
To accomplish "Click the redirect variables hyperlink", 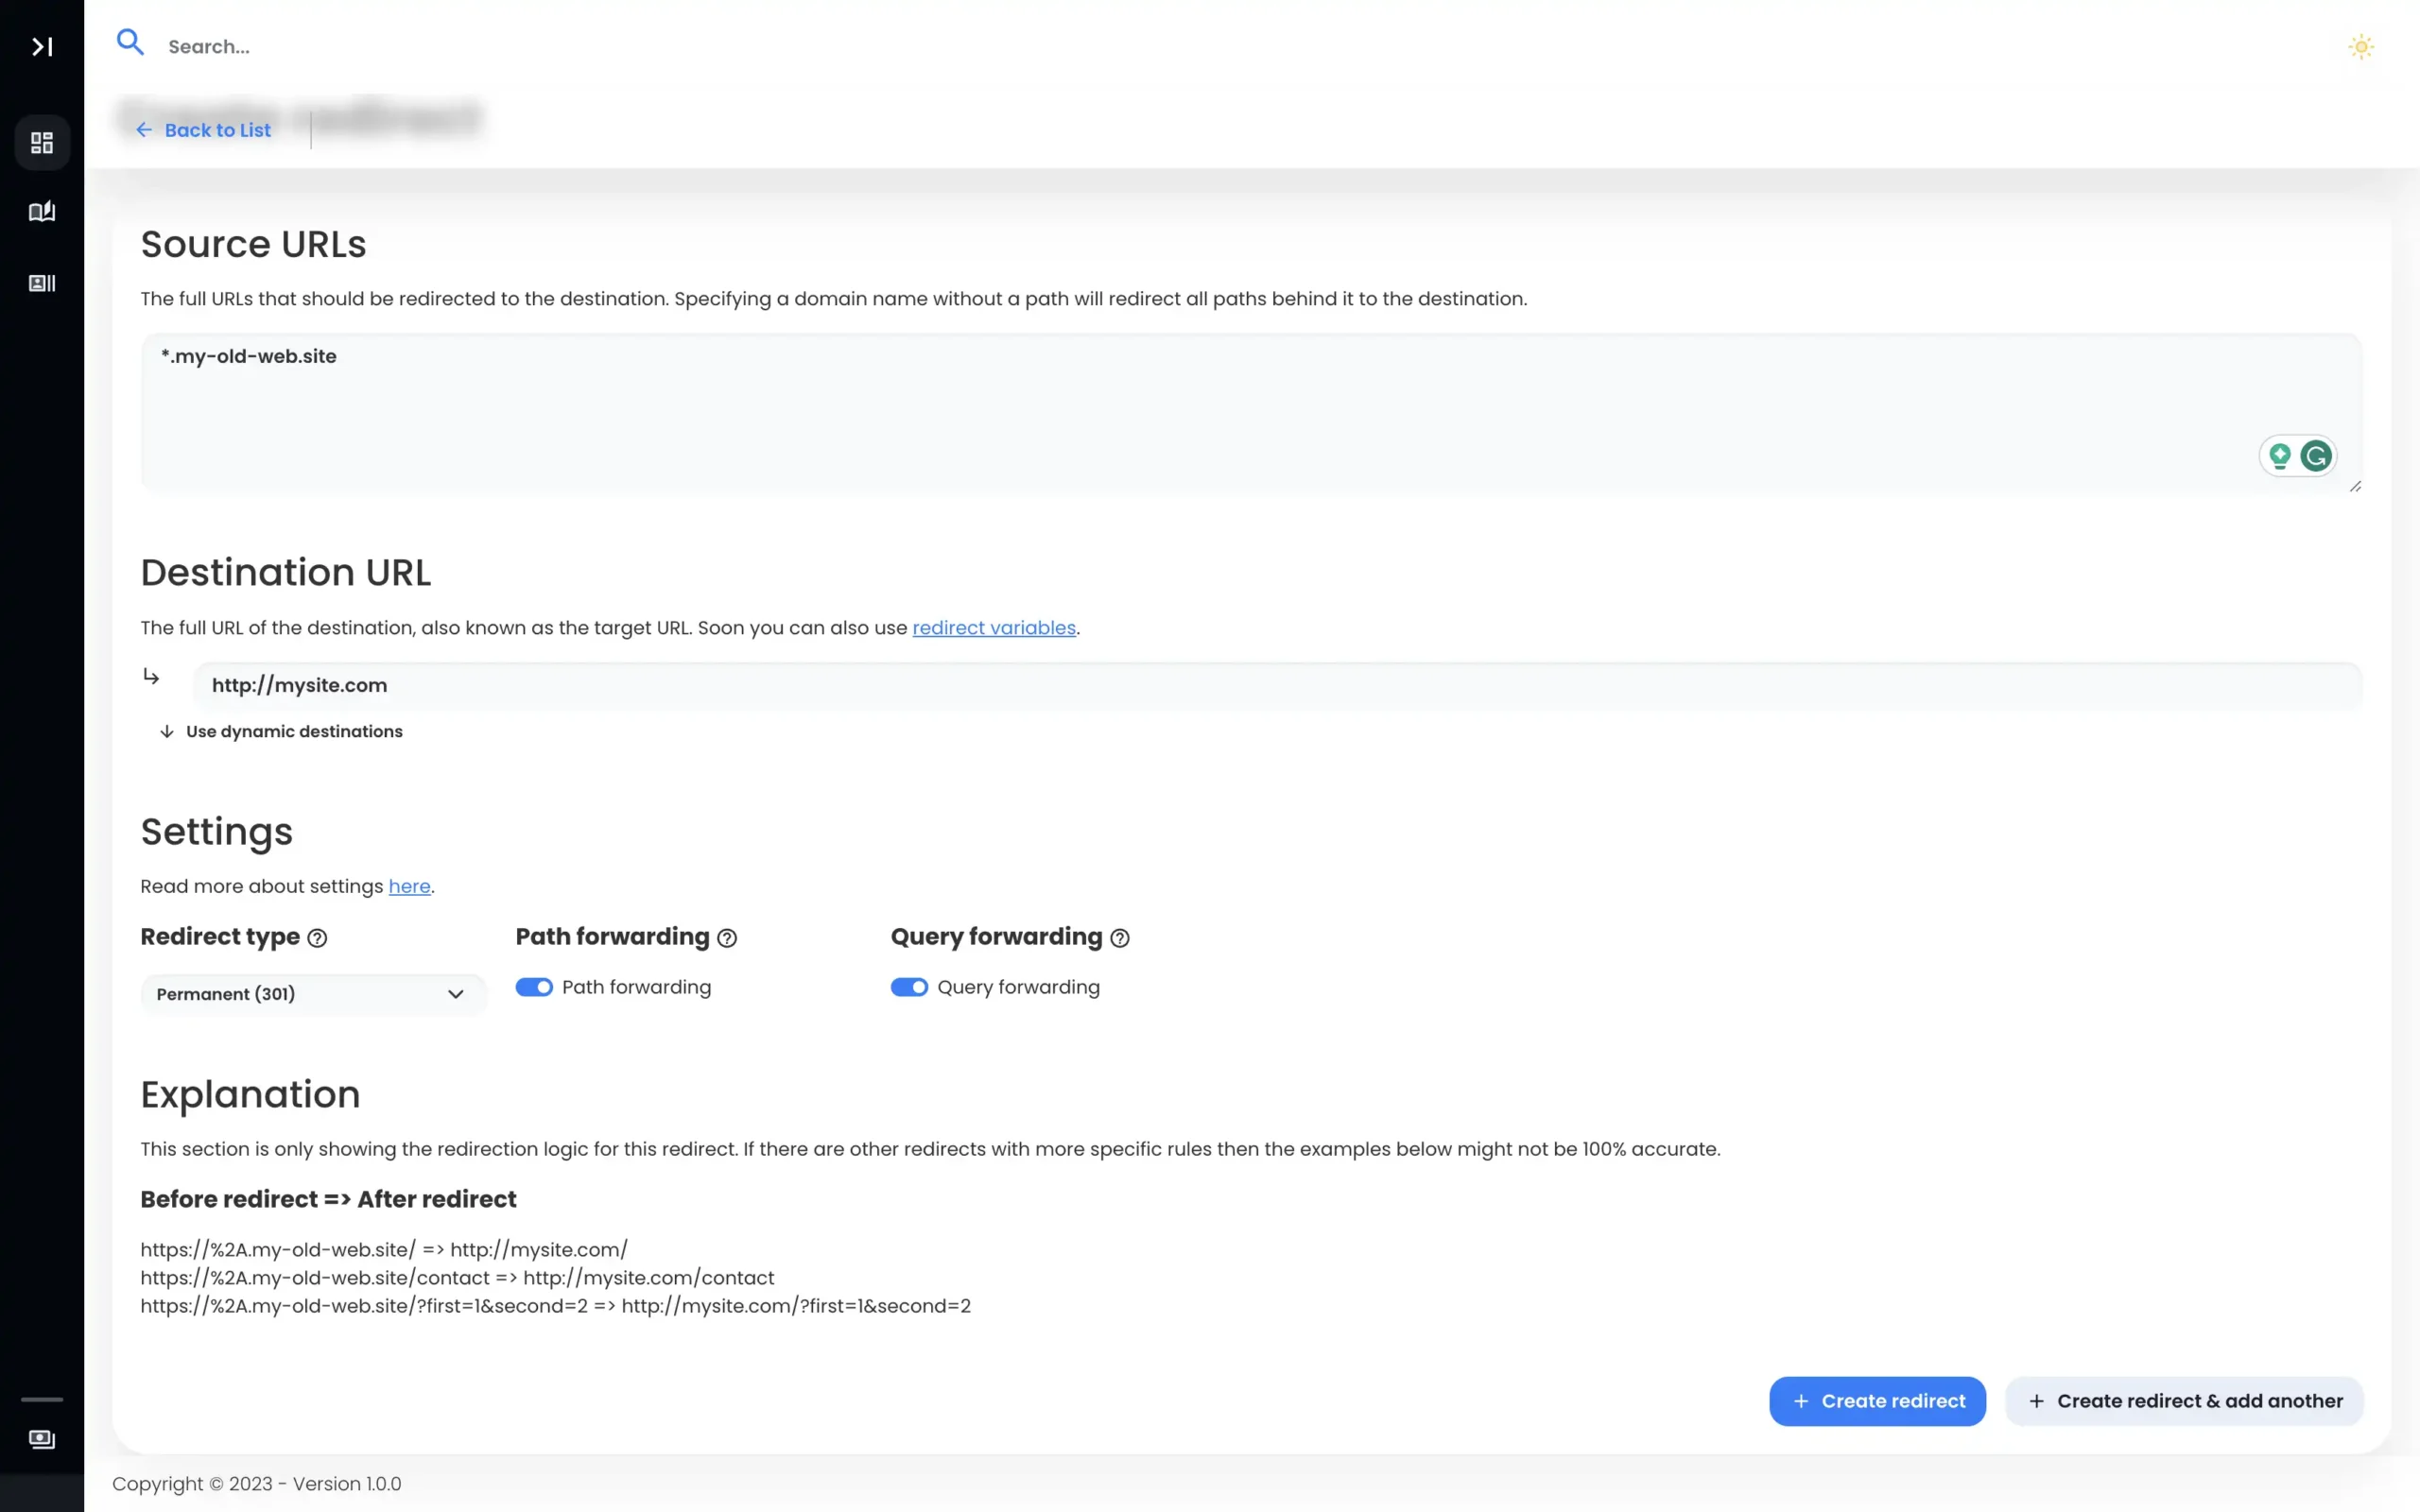I will (994, 627).
